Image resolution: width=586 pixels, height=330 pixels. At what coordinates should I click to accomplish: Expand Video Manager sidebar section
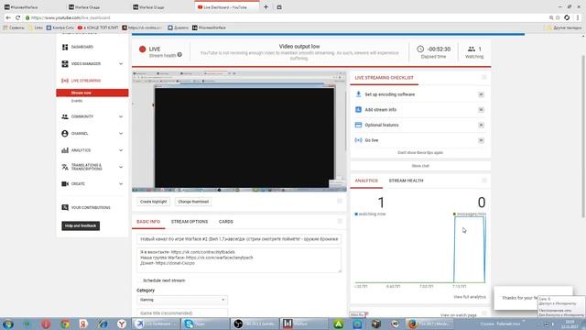point(121,63)
